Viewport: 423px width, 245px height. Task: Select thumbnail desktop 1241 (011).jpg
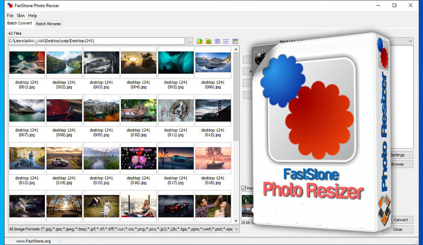tap(176, 110)
